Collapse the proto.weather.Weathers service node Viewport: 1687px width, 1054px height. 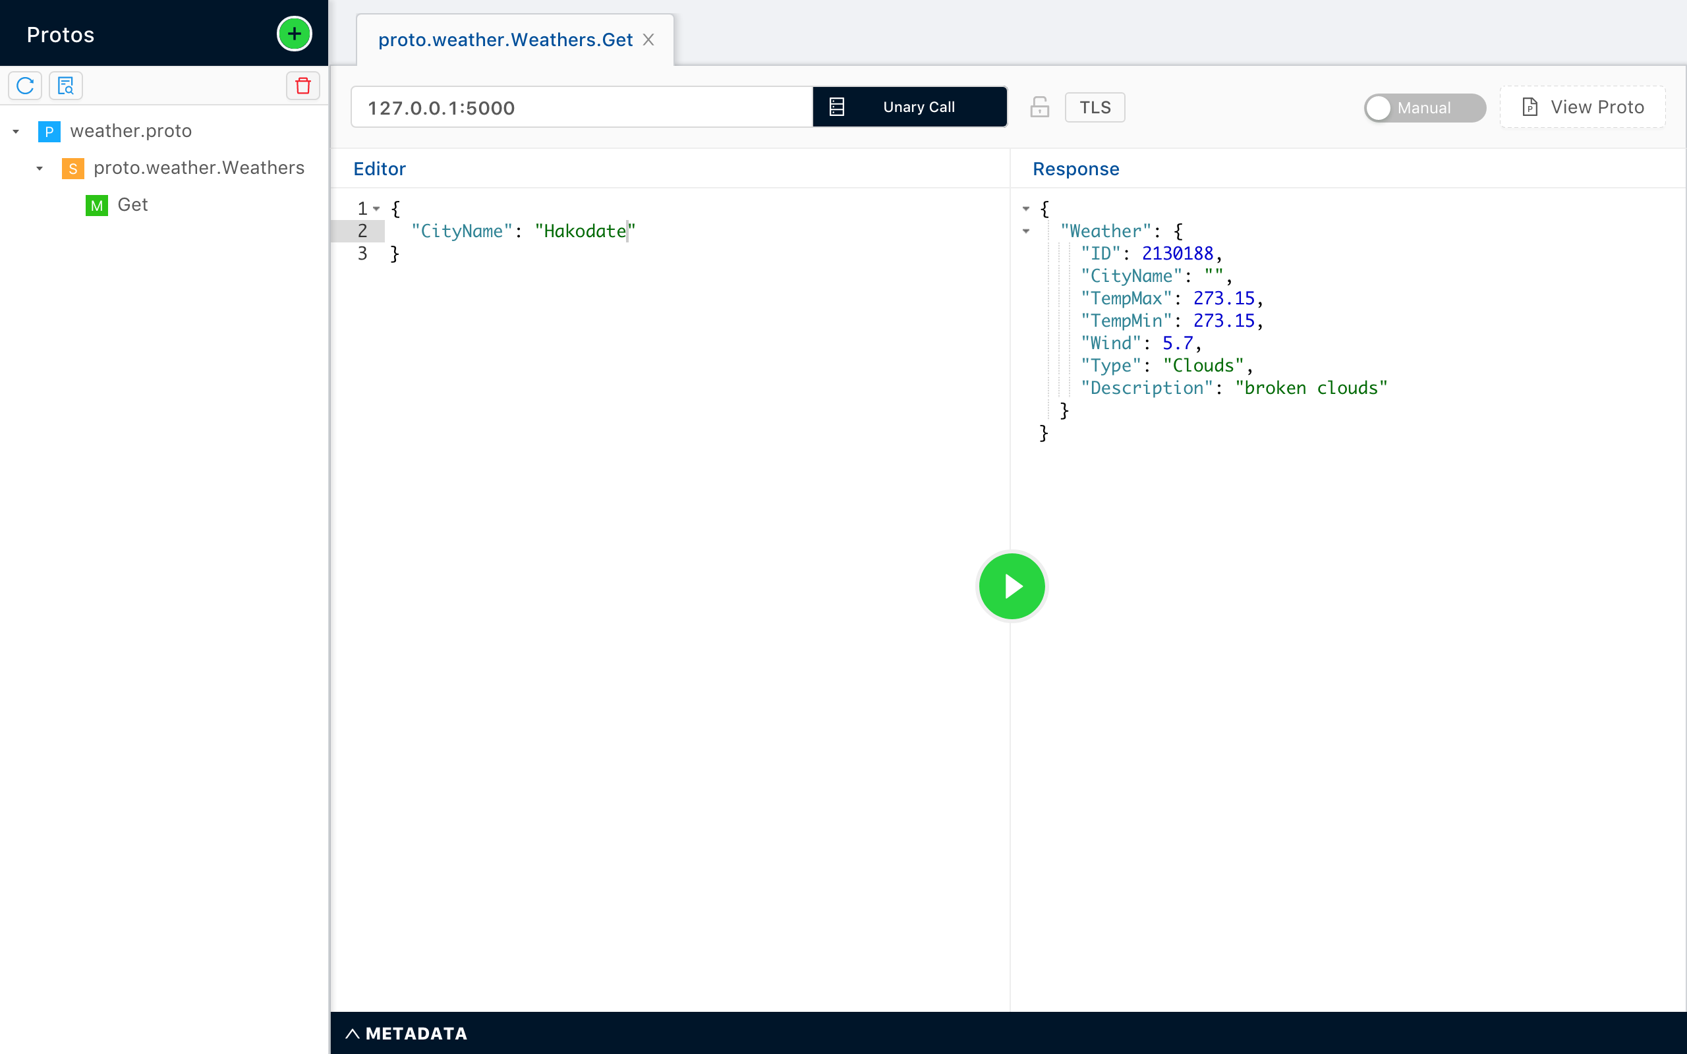pyautogui.click(x=40, y=168)
